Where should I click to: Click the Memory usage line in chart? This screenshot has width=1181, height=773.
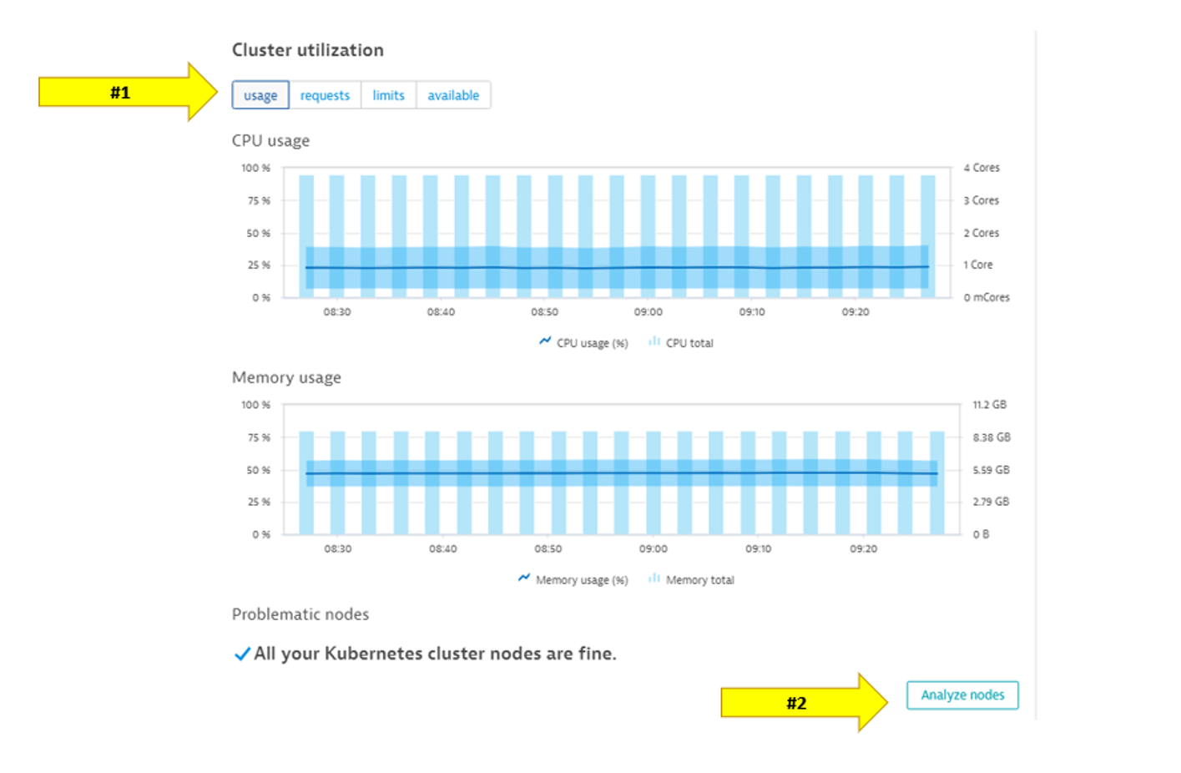pos(618,473)
